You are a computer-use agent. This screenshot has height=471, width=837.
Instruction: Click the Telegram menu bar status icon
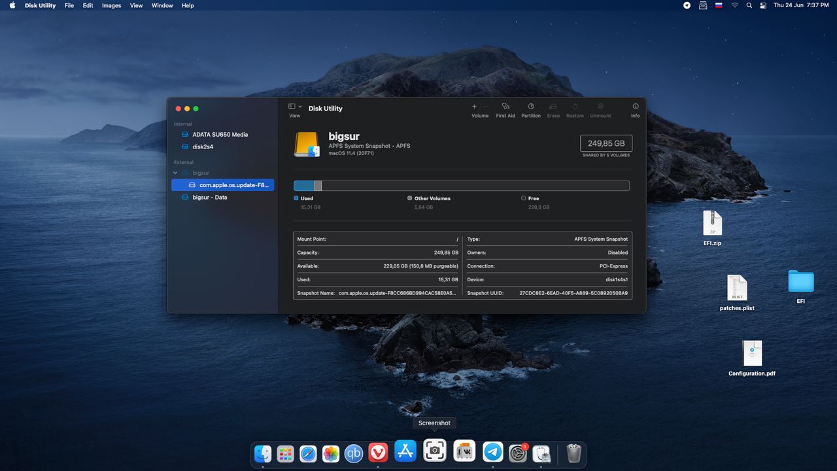687,5
